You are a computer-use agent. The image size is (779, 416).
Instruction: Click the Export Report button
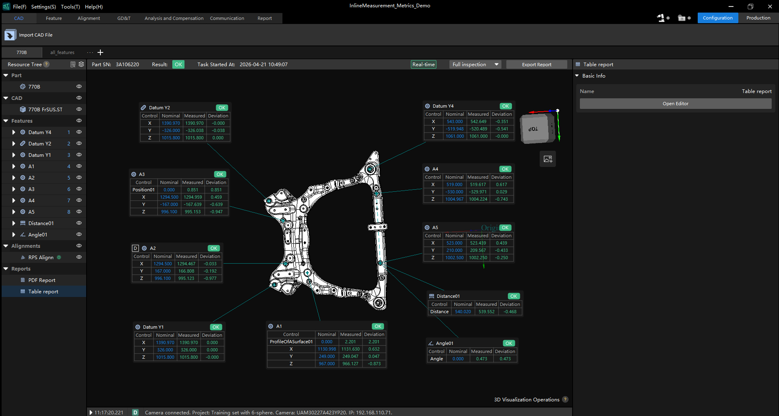coord(536,65)
